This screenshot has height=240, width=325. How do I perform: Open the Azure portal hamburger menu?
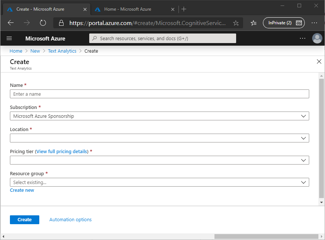click(9, 38)
